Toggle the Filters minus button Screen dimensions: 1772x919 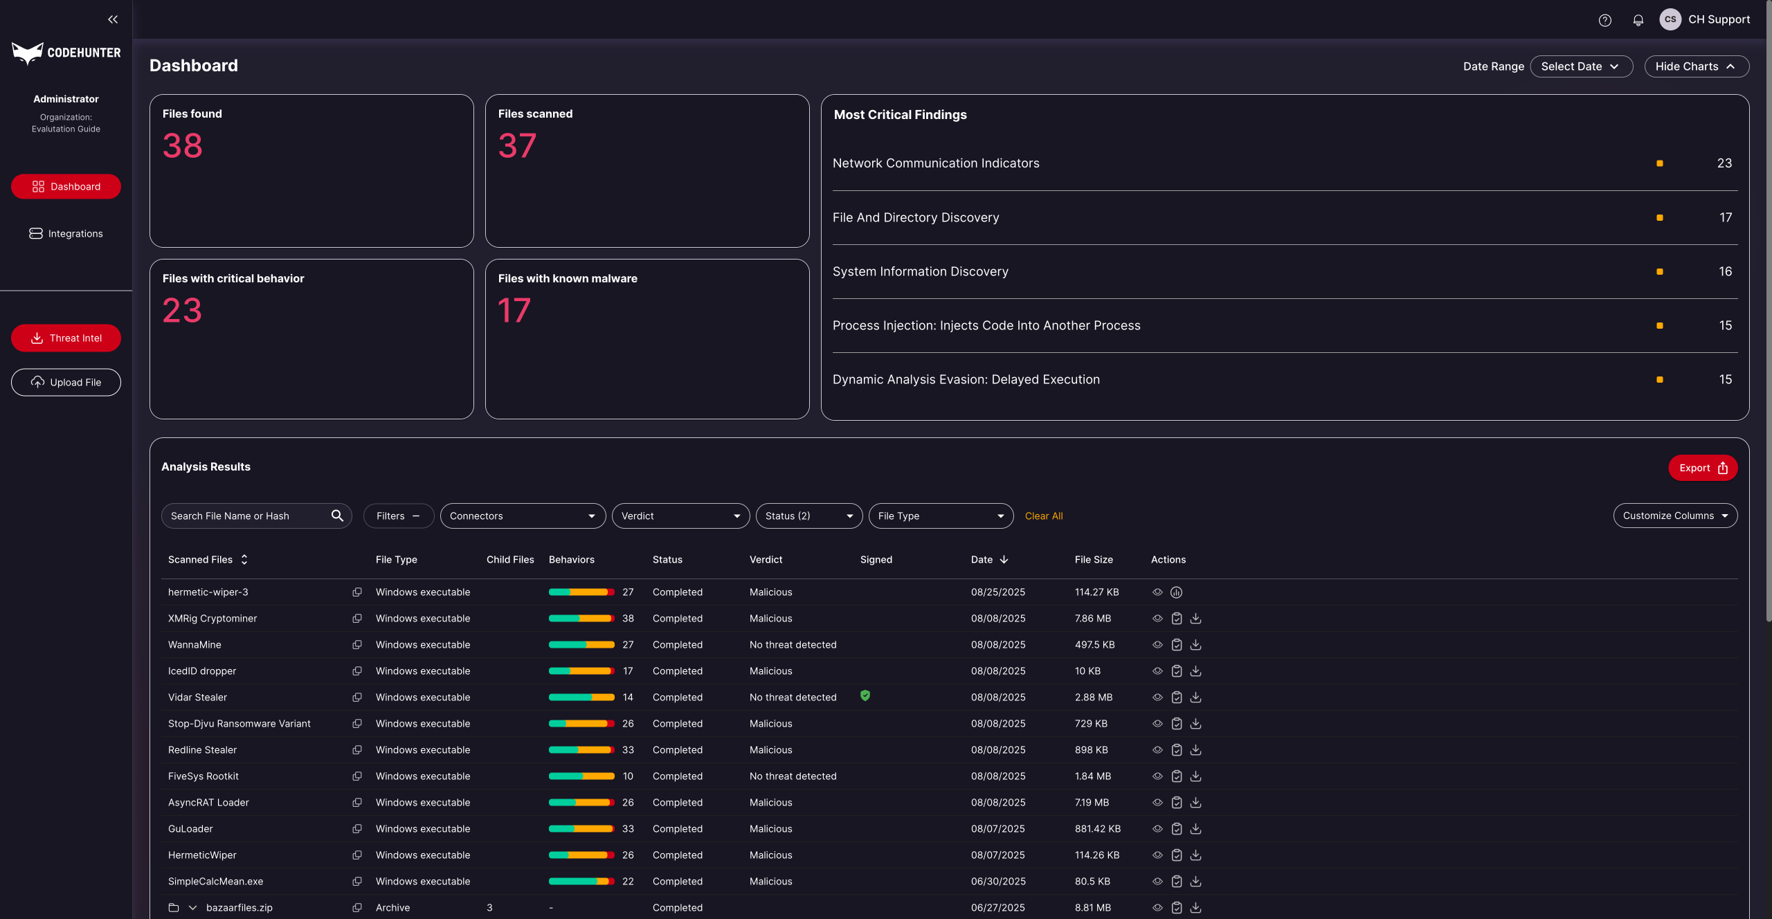coord(399,516)
